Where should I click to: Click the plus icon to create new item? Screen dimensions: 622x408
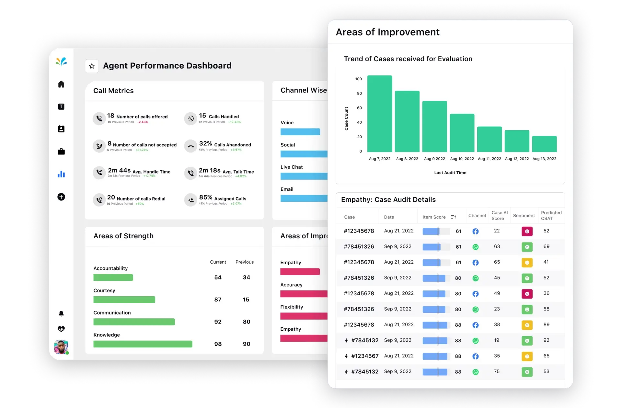point(61,197)
